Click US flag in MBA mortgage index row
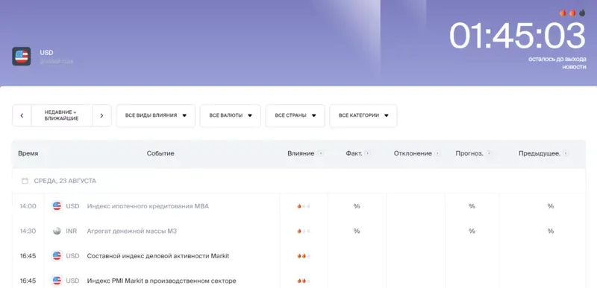The width and height of the screenshot is (597, 288). pos(57,206)
